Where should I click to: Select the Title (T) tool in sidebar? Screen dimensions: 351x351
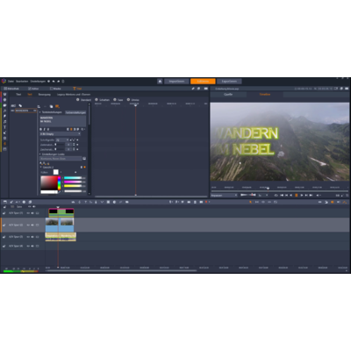pyautogui.click(x=4, y=127)
